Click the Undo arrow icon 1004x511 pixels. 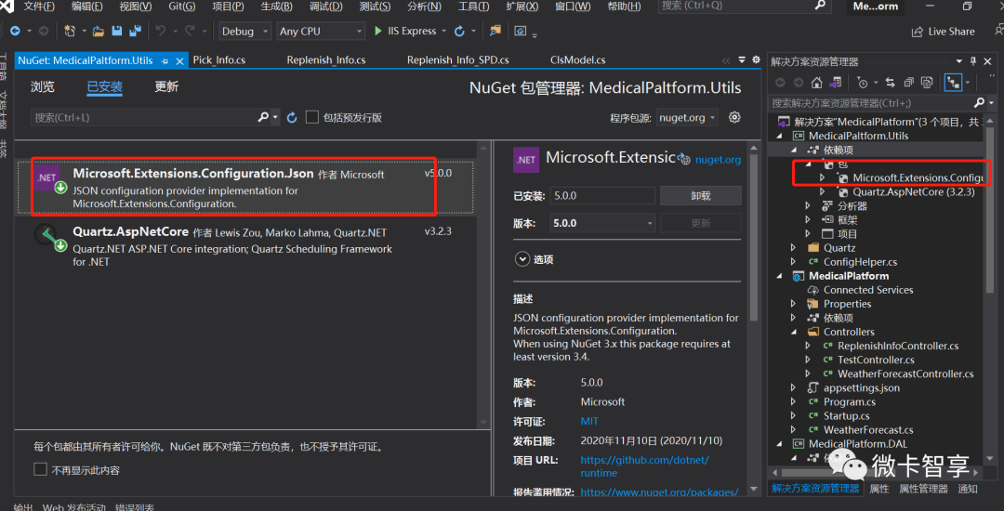tap(160, 31)
